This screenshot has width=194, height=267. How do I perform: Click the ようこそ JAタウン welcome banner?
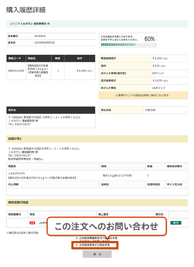[x=97, y=24]
